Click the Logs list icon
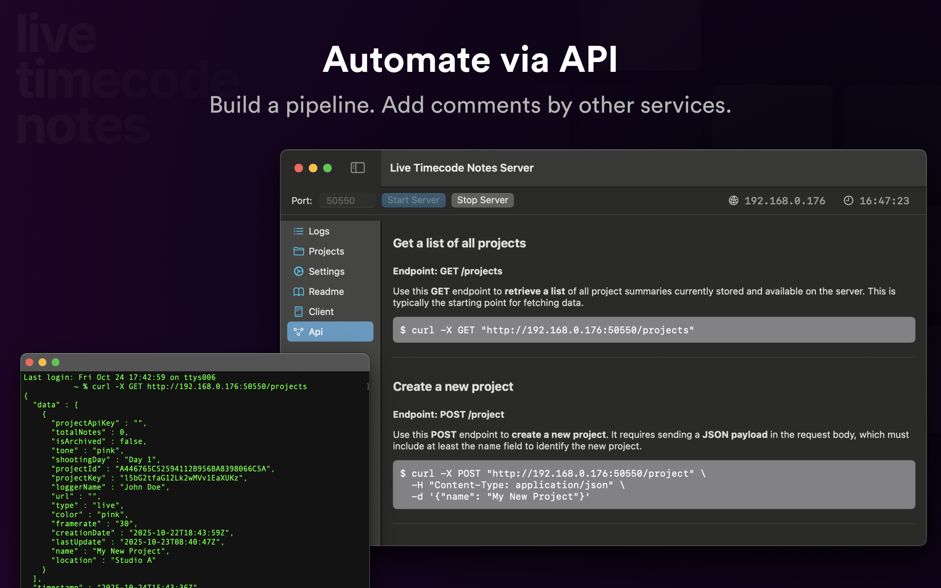This screenshot has height=588, width=941. pyautogui.click(x=298, y=231)
